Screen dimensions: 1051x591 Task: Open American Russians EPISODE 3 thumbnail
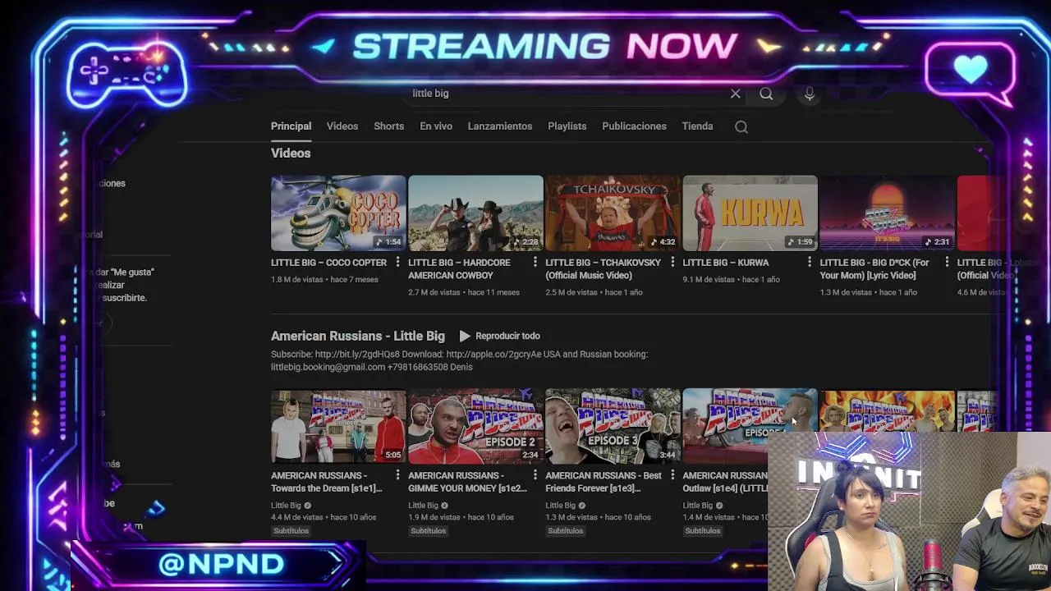tap(613, 426)
